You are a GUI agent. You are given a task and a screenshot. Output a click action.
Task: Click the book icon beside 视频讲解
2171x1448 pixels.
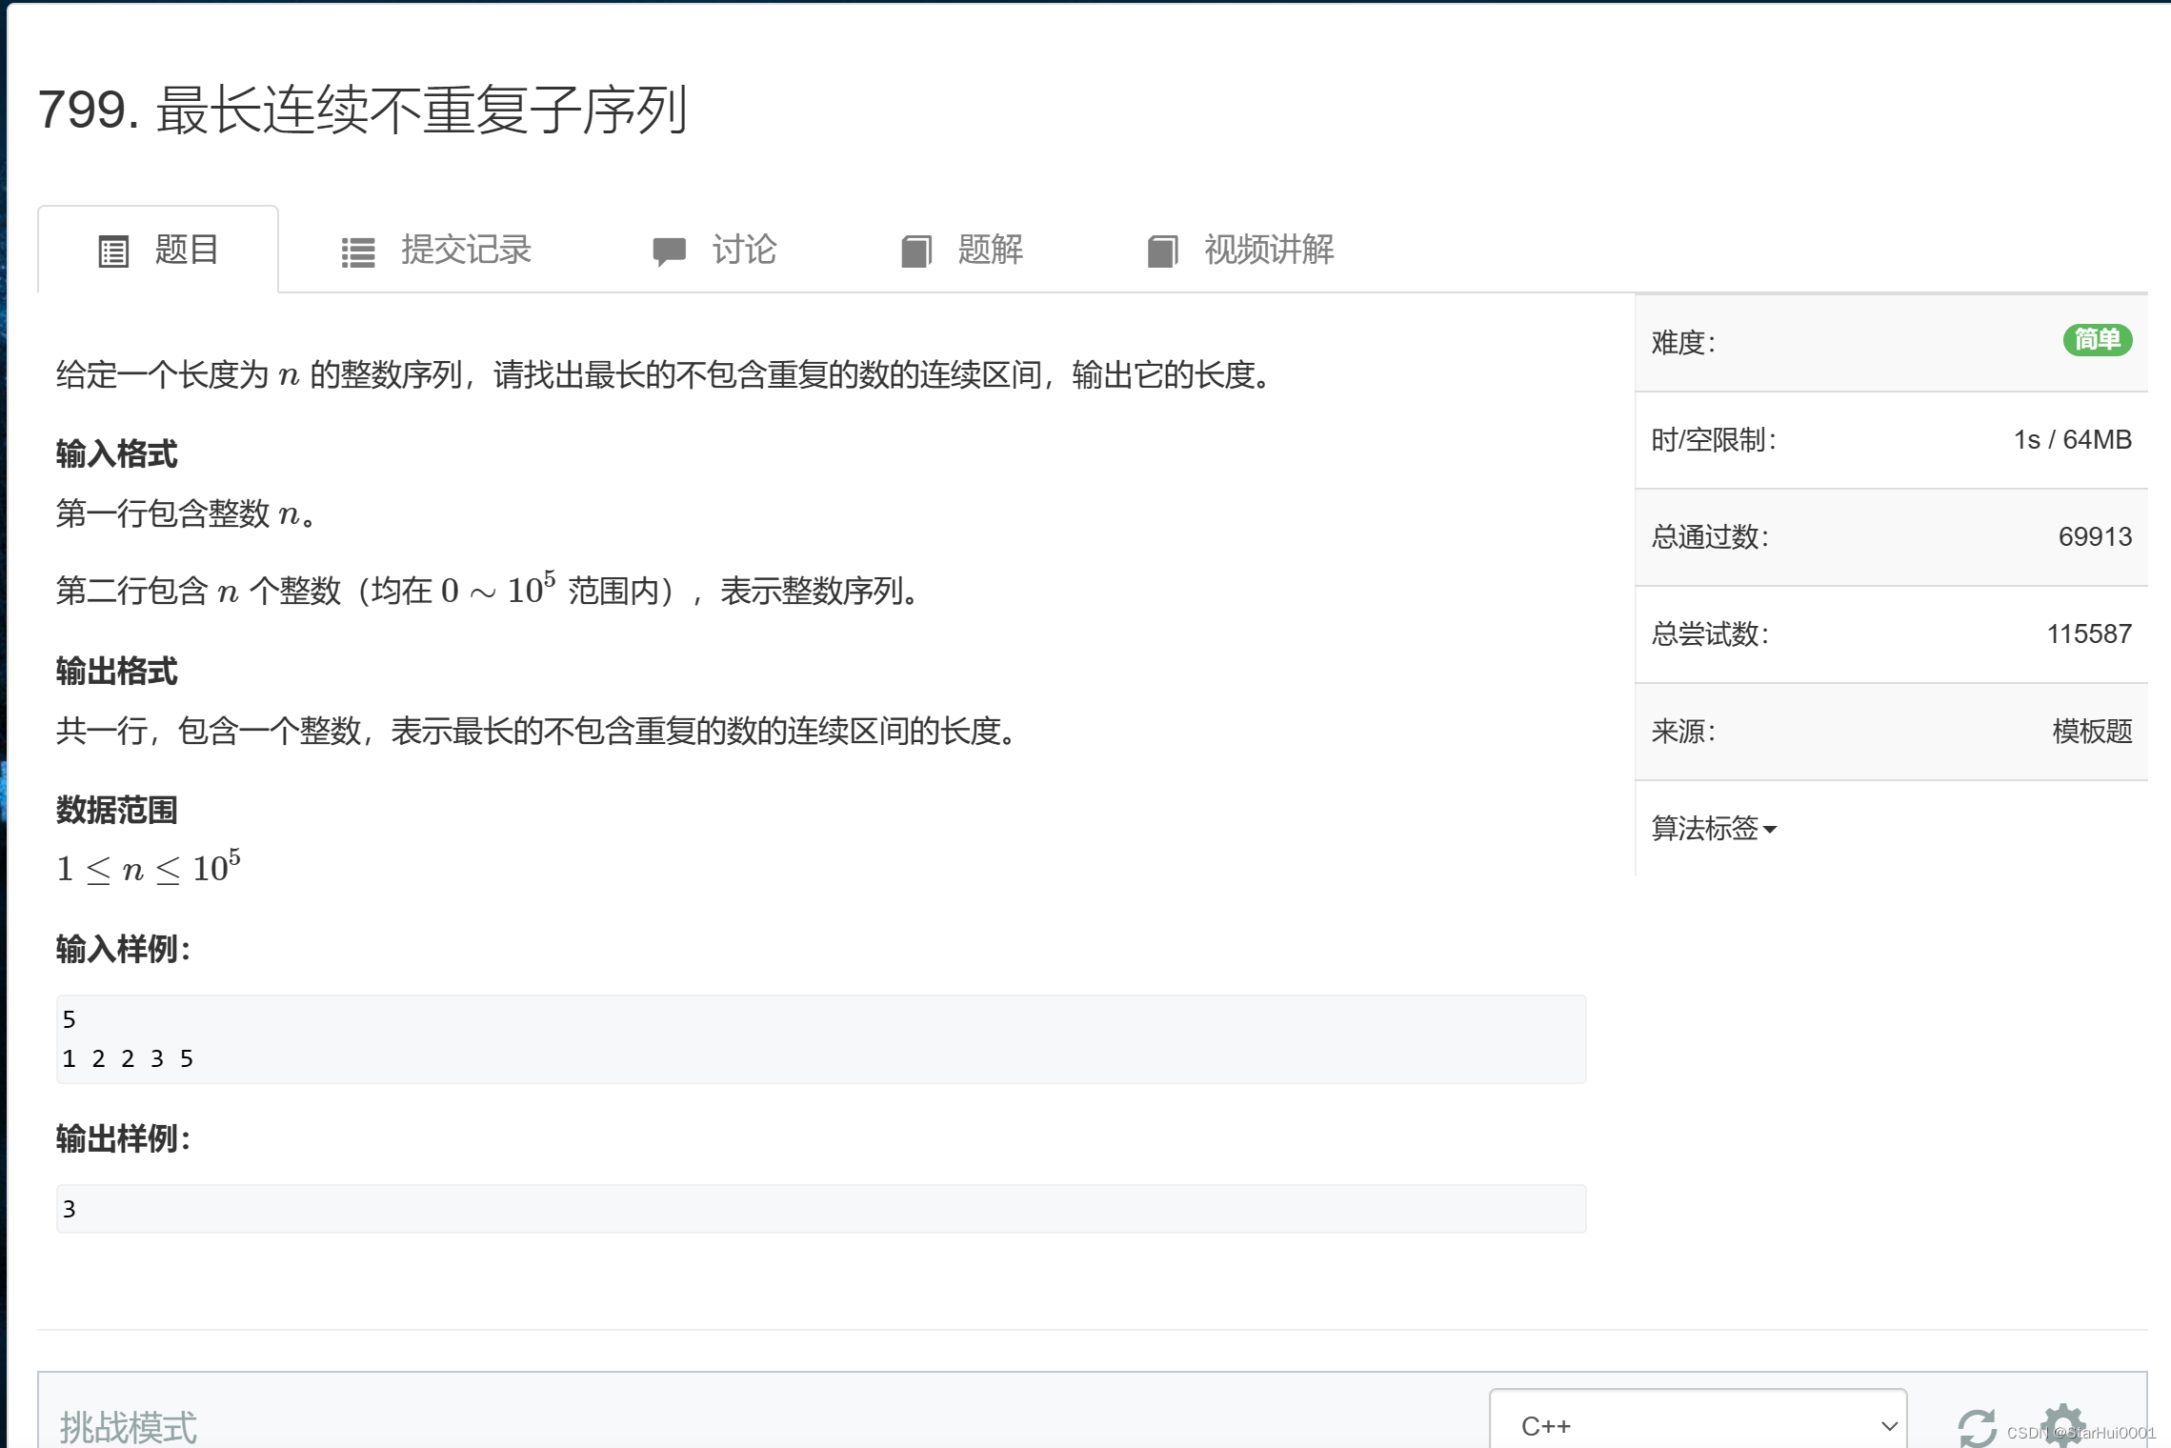pyautogui.click(x=1162, y=251)
